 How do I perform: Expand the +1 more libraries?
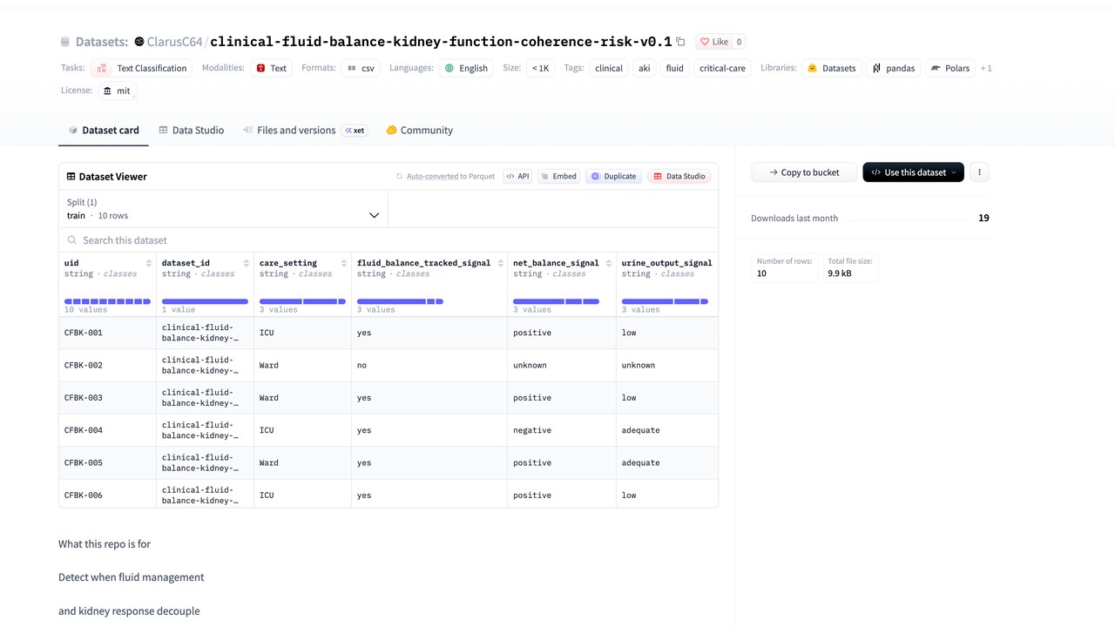(x=986, y=68)
